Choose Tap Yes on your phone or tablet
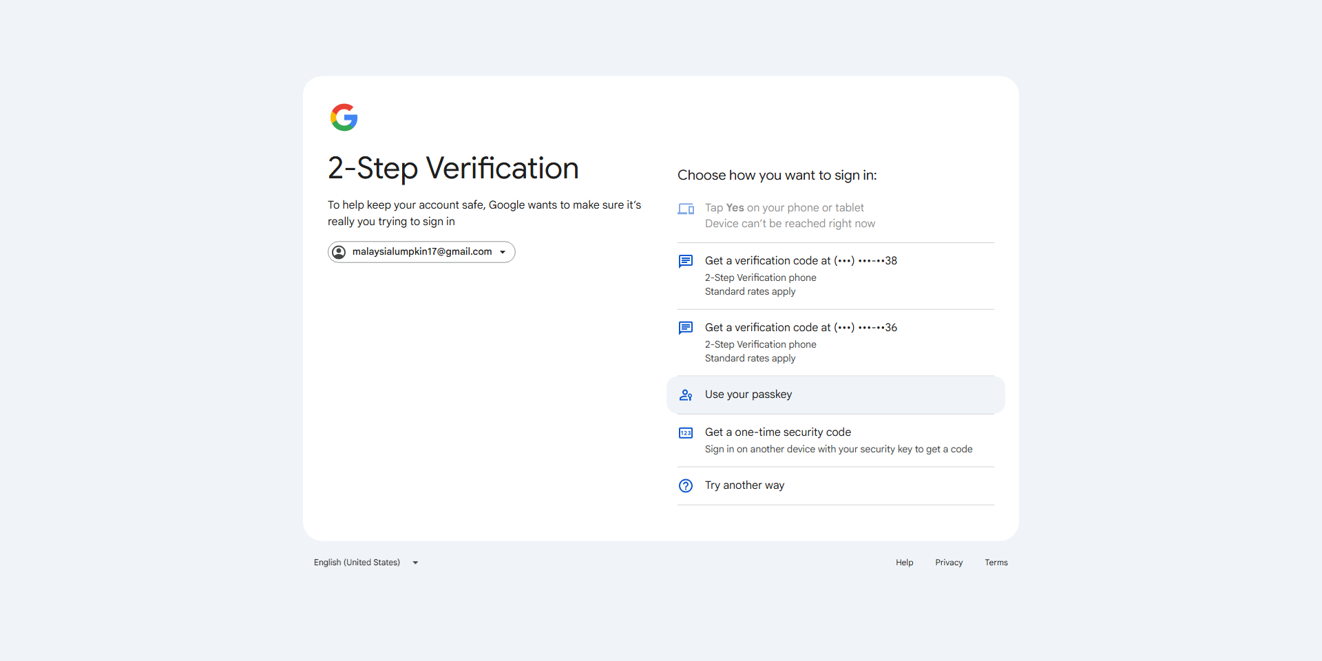 (836, 216)
